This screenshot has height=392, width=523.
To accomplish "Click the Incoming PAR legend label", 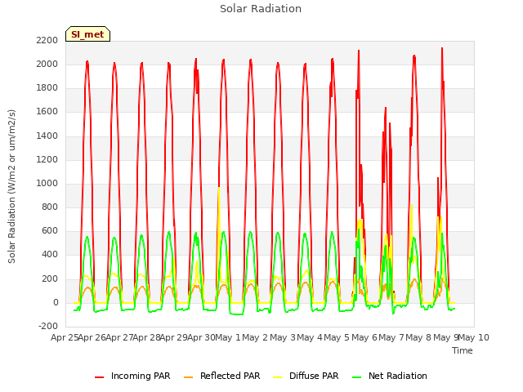I will [x=141, y=376].
